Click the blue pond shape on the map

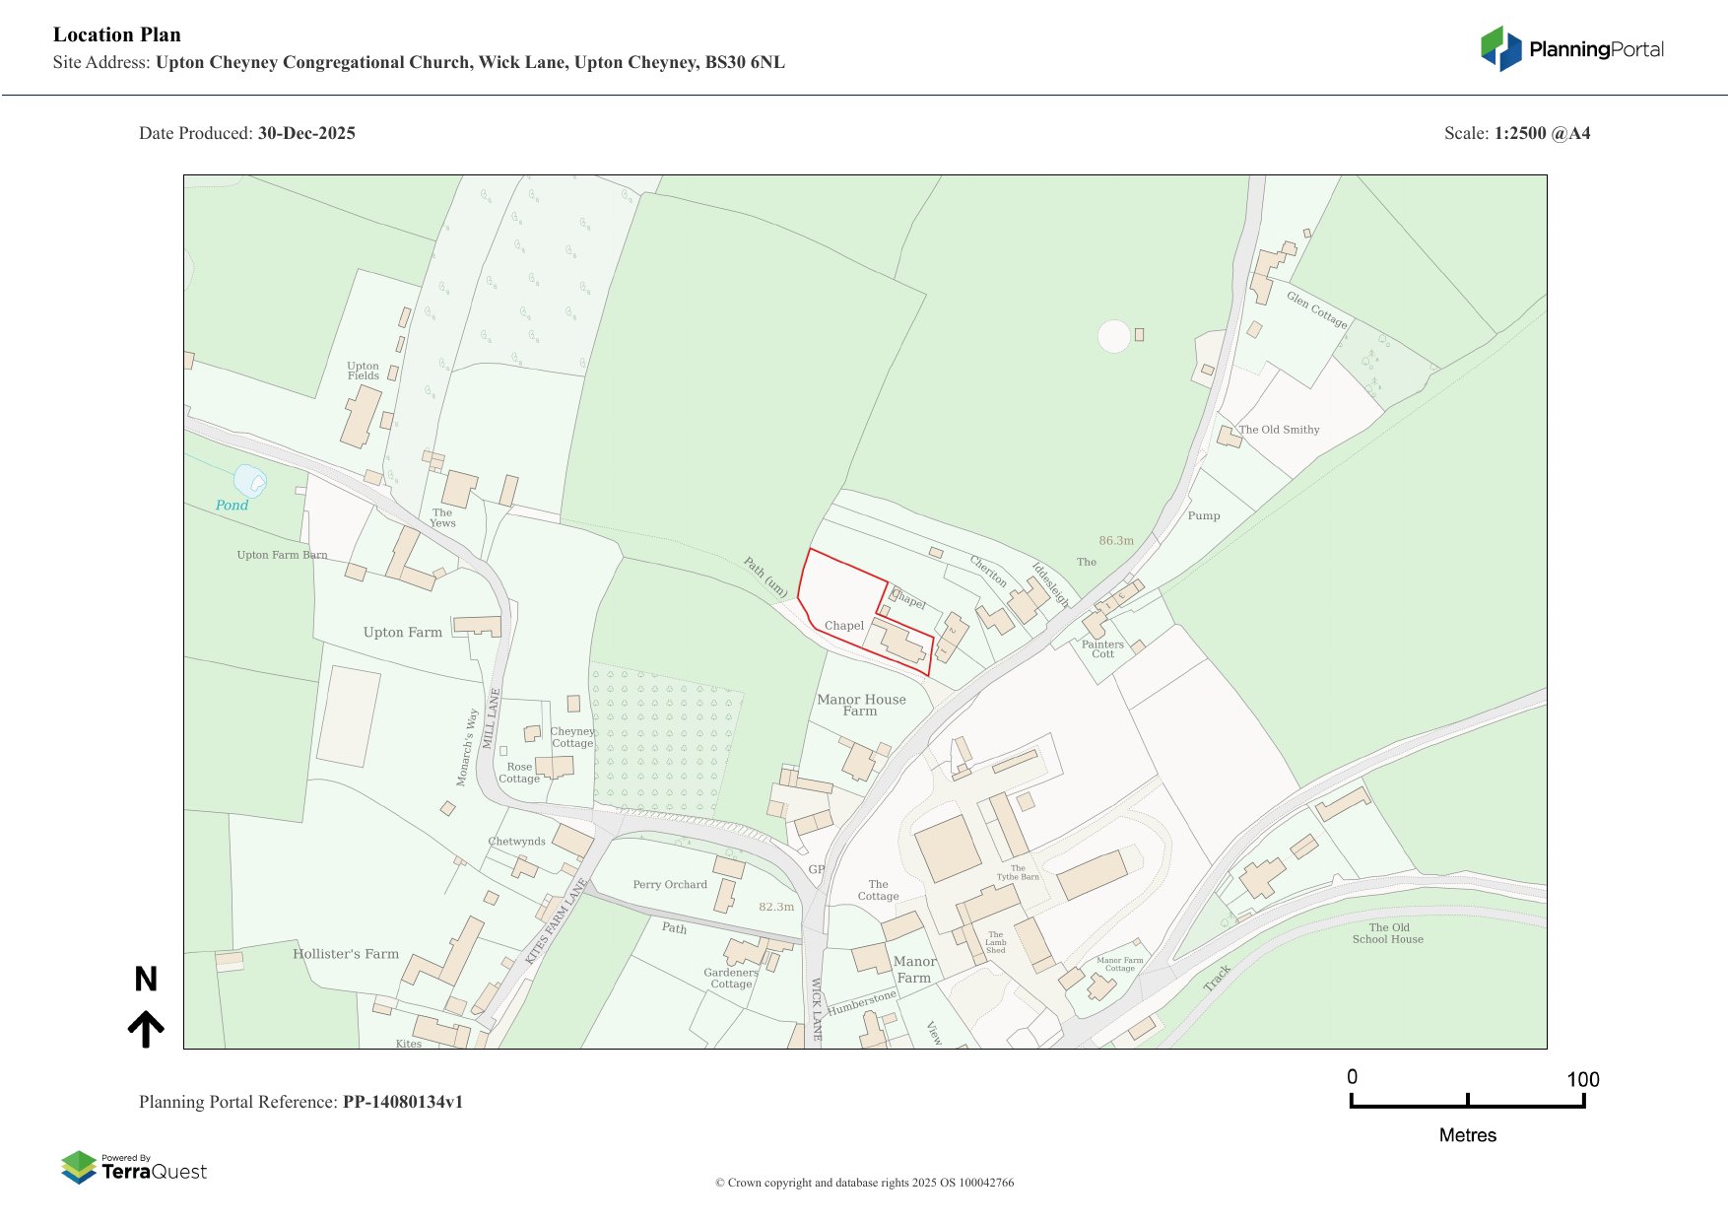point(248,481)
